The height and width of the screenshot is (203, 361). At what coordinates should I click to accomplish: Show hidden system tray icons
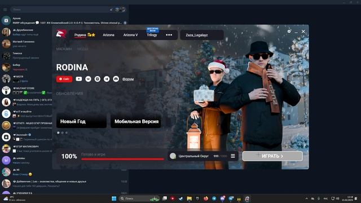tap(306, 198)
